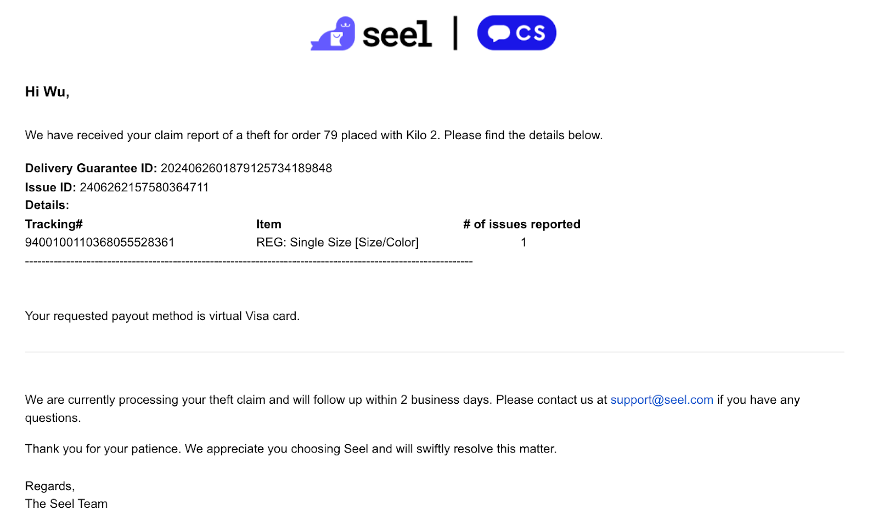Click the seel wordmark text in header
Viewport: 878px width, 527px height.
[397, 35]
